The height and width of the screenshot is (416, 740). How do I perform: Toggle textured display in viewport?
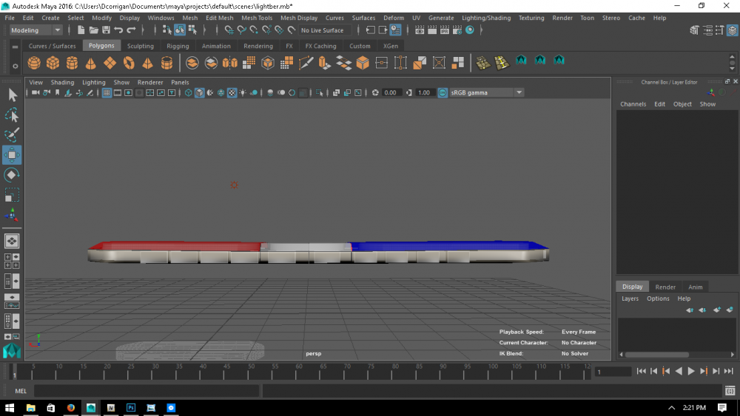tap(232, 93)
